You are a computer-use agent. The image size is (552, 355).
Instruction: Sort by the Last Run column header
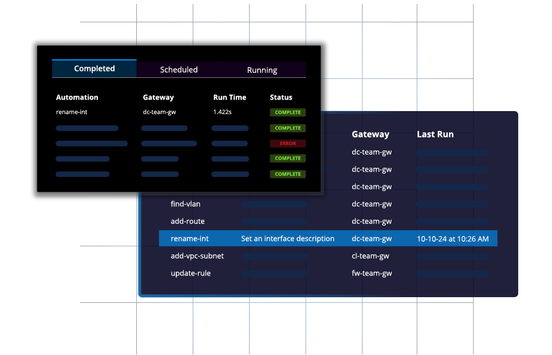tap(435, 134)
